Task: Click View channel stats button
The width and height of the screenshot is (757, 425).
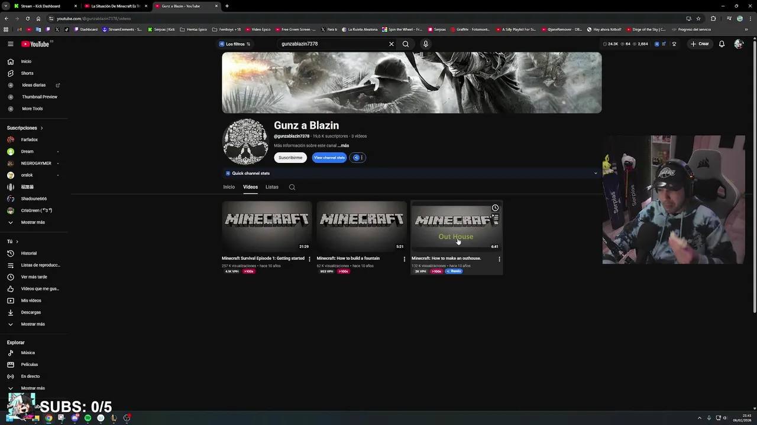Action: pyautogui.click(x=329, y=158)
